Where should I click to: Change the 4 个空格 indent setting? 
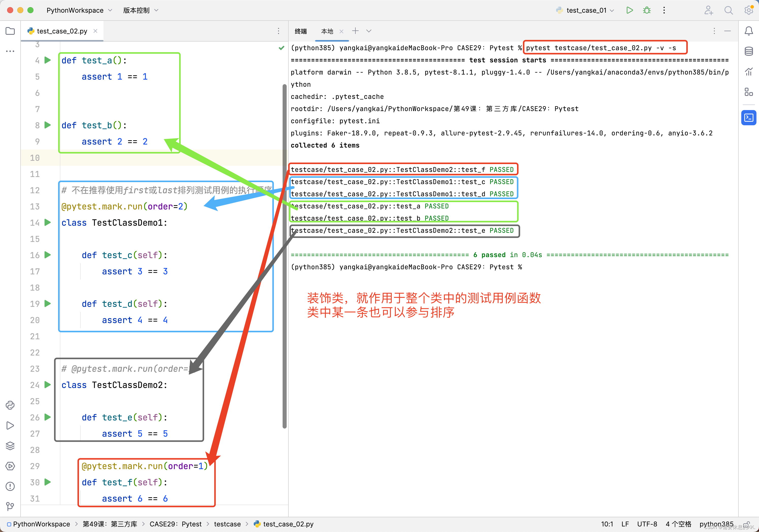coord(678,524)
